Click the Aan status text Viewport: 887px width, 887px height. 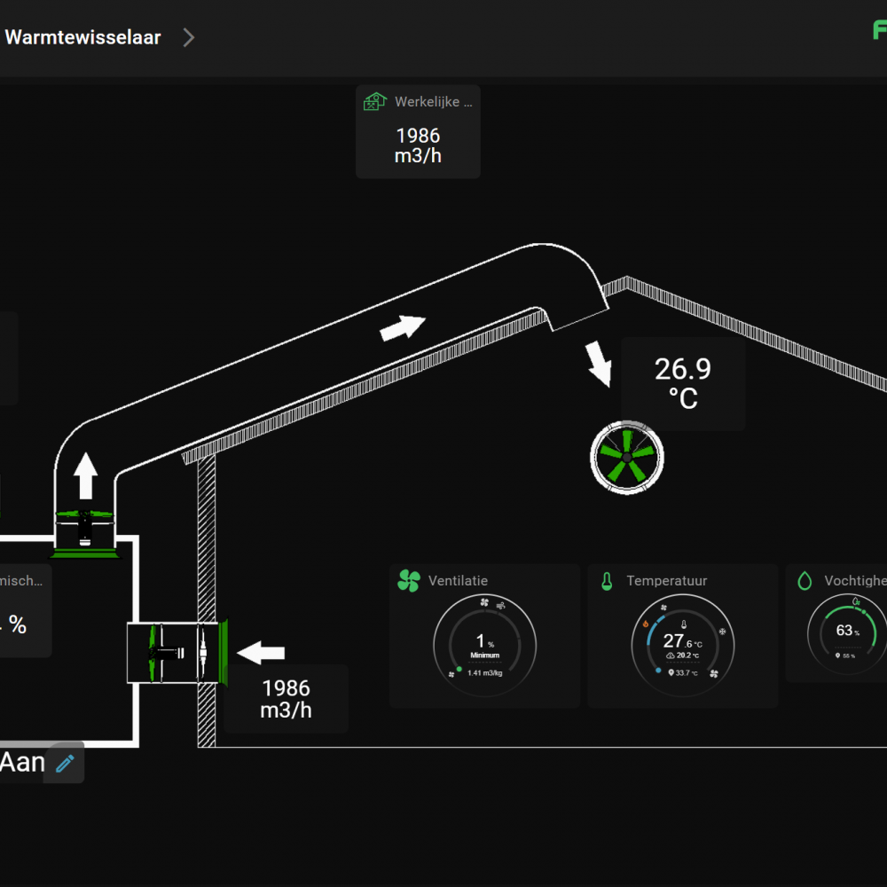point(21,762)
